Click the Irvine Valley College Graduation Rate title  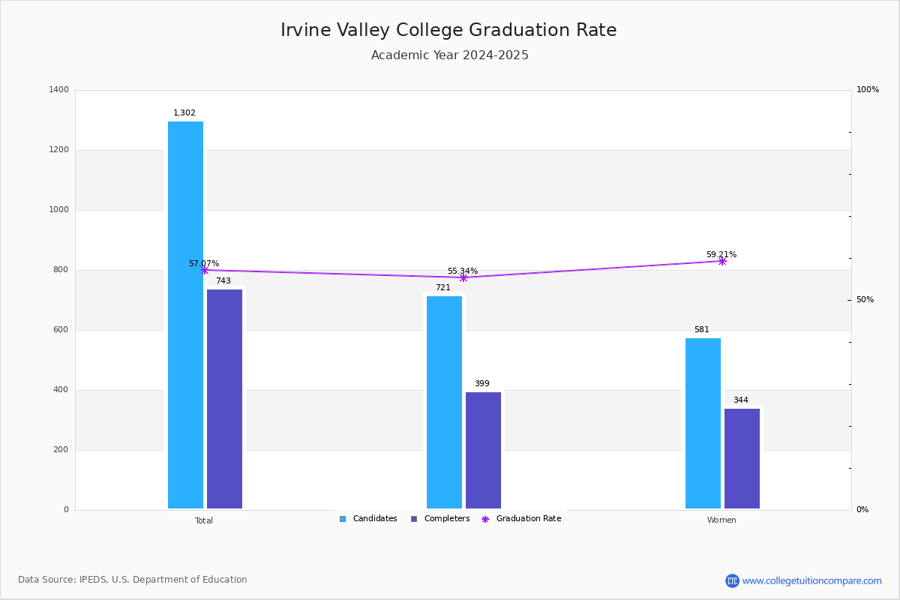pyautogui.click(x=448, y=30)
